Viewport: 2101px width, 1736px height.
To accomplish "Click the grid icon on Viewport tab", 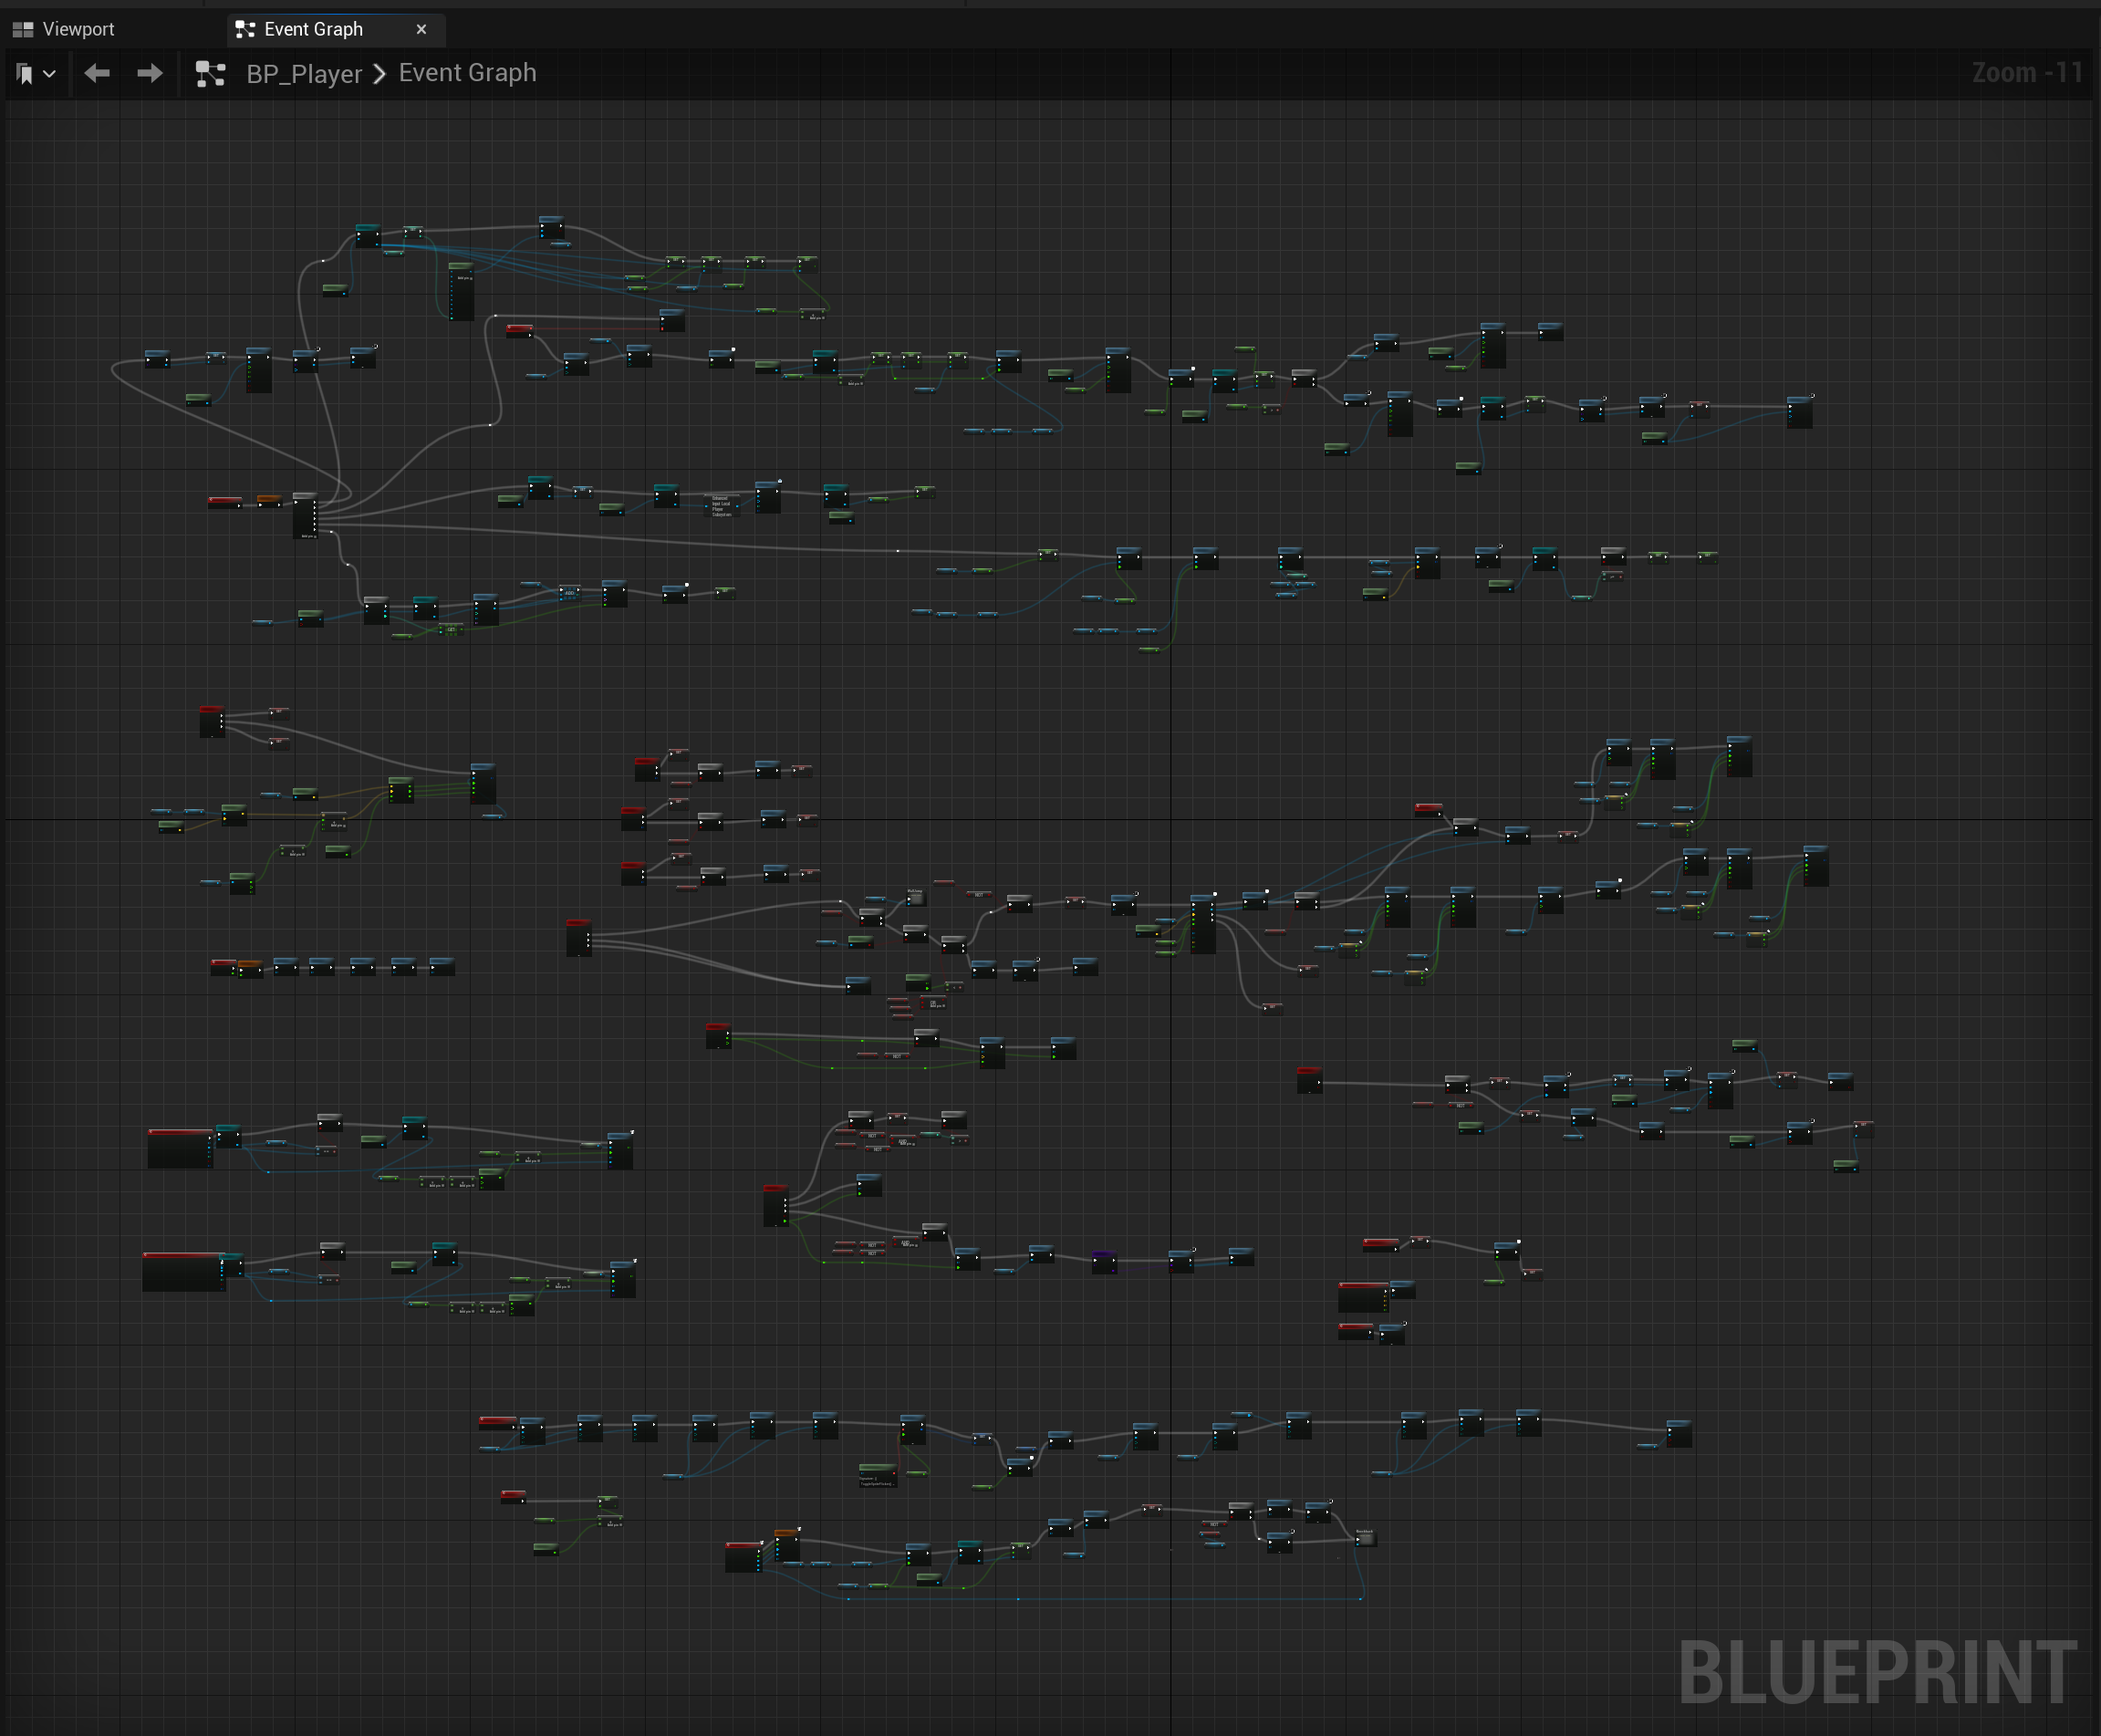I will [x=23, y=29].
